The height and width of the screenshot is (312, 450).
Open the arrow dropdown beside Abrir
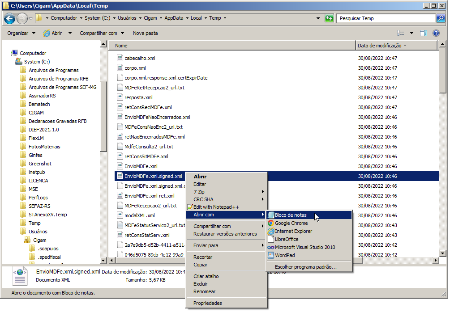click(x=70, y=33)
